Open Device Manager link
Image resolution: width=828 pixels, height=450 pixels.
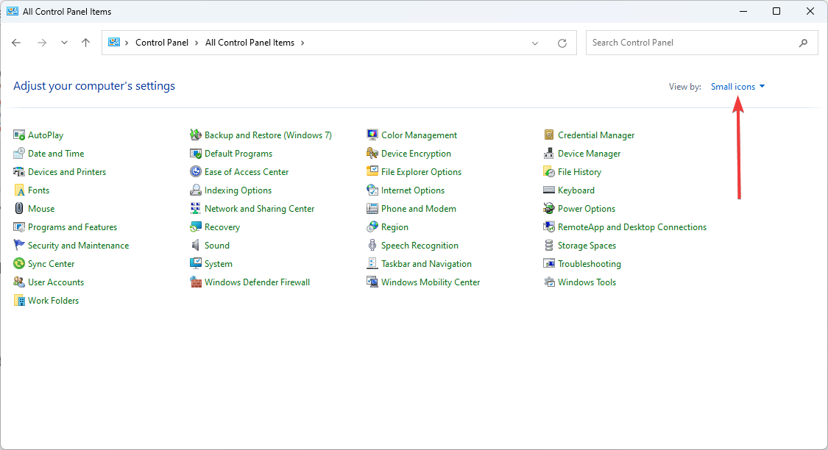(x=589, y=154)
